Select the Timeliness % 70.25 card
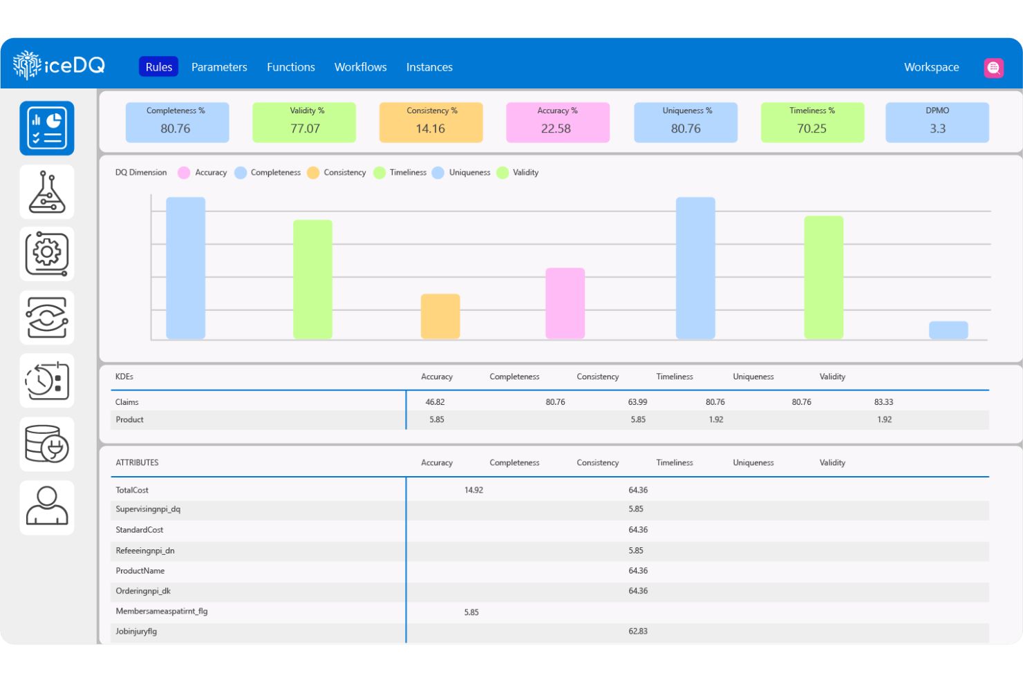This screenshot has height=682, width=1023. click(812, 122)
